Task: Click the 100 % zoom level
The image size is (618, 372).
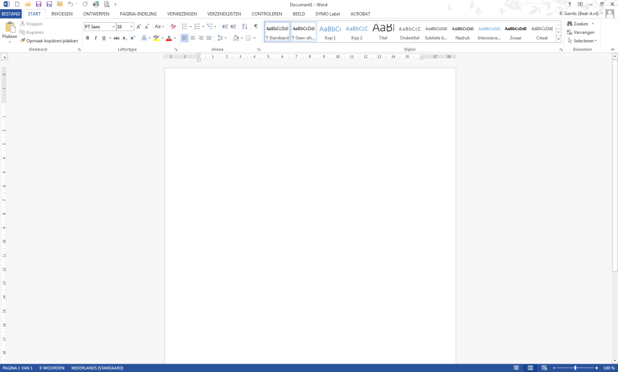Action: point(609,368)
